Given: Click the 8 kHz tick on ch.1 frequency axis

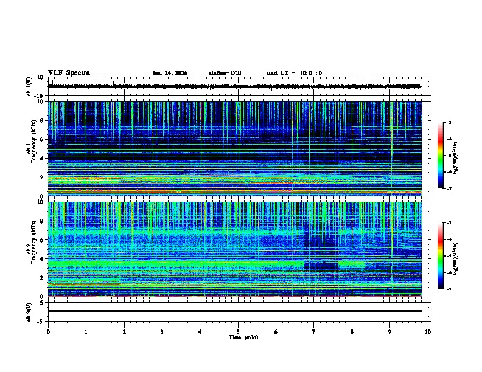Looking at the screenshot, I should [x=43, y=120].
